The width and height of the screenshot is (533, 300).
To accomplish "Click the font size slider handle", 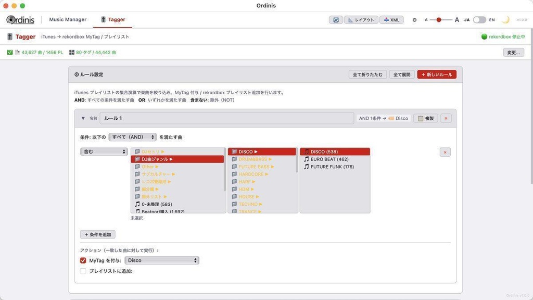I will [x=439, y=20].
